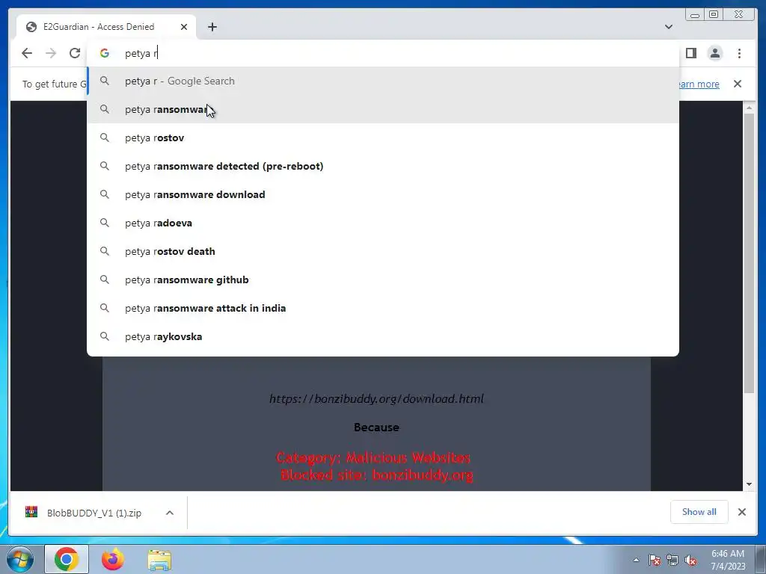Open Windows Explorer from taskbar

[x=159, y=559]
